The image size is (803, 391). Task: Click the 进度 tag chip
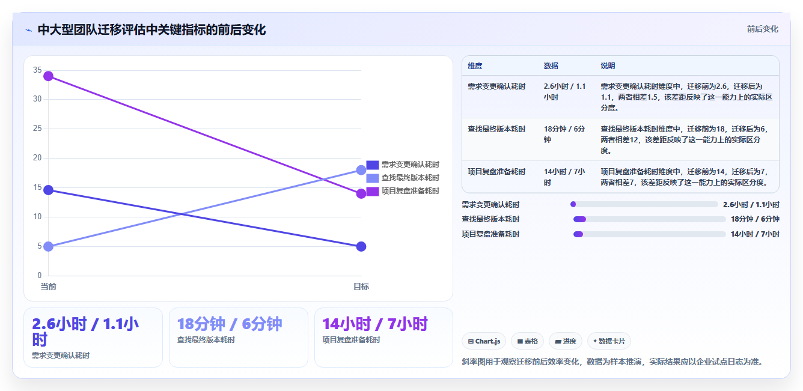(565, 341)
